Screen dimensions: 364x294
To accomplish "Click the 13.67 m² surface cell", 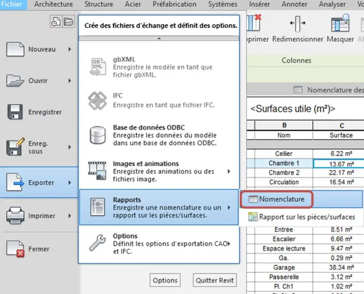I will point(339,164).
